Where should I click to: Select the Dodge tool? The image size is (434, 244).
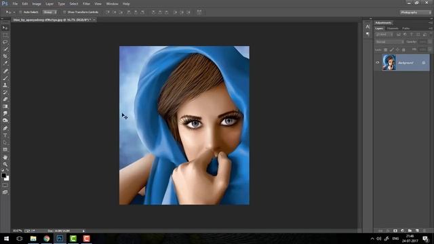[5, 121]
